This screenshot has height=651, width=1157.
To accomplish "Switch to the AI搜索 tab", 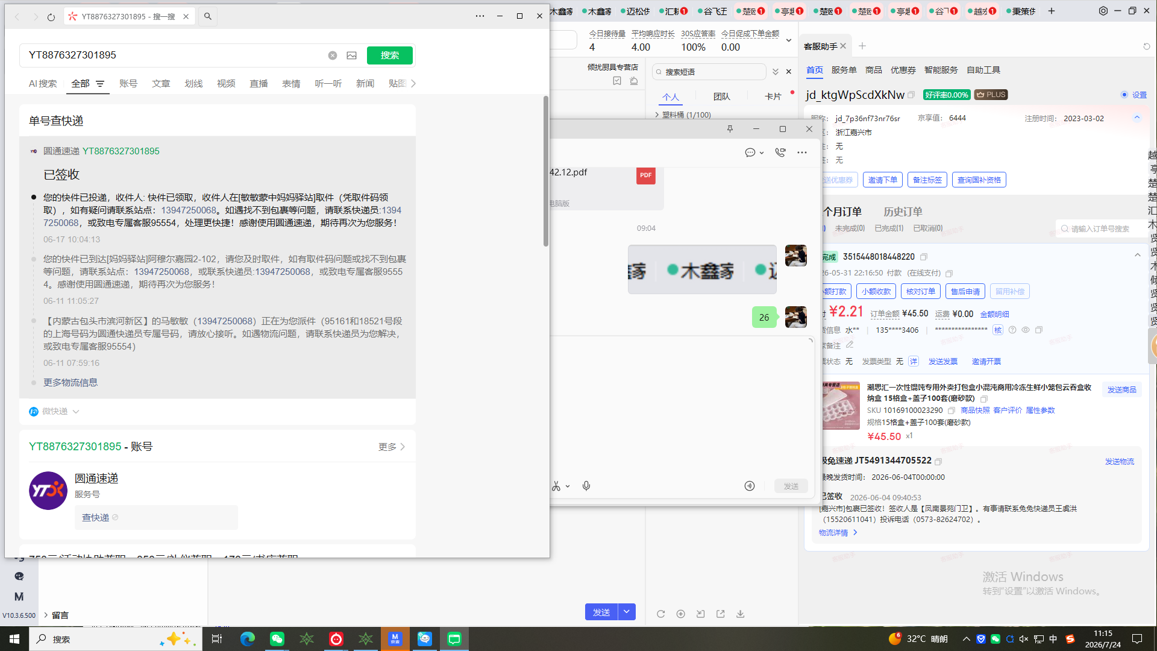I will tap(43, 84).
